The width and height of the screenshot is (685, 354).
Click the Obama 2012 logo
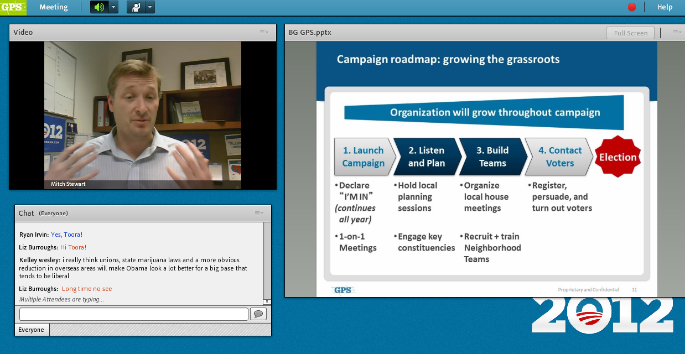point(602,316)
